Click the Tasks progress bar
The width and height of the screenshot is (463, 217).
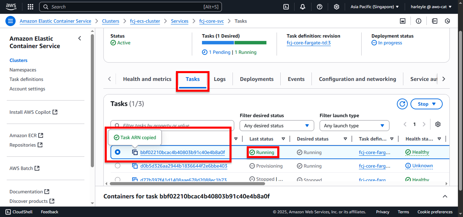click(234, 43)
